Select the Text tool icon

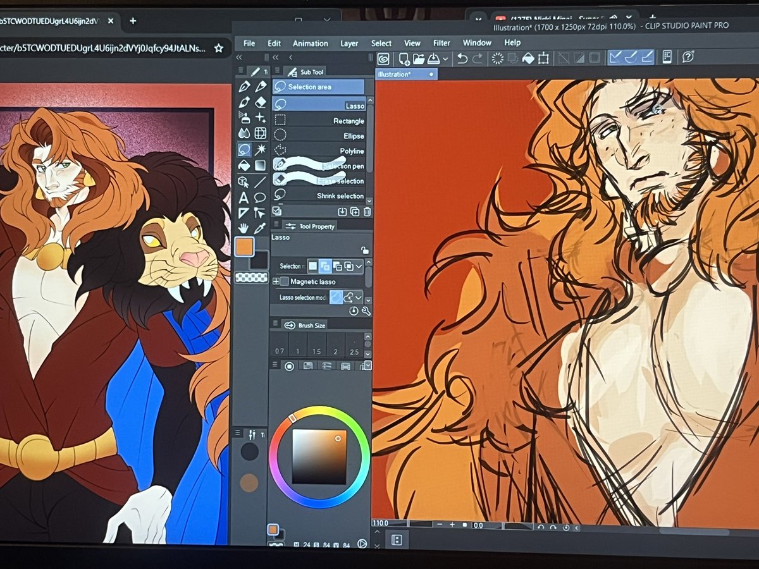pos(244,197)
